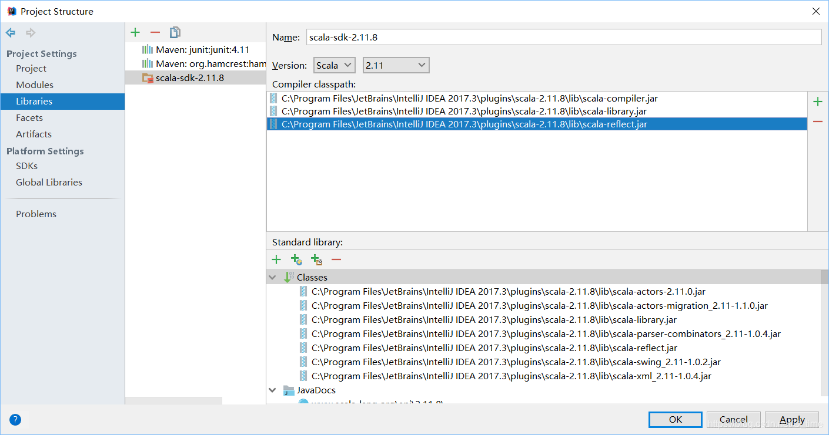Screen dimensions: 829x435
Task: Select scala-sdk-2.11.8 in library list
Action: point(196,77)
